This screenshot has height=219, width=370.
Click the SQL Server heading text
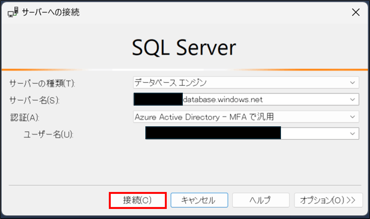pos(184,48)
